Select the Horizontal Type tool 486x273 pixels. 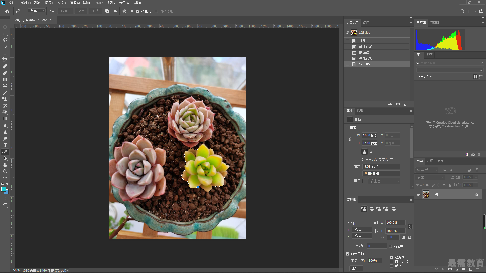point(5,145)
